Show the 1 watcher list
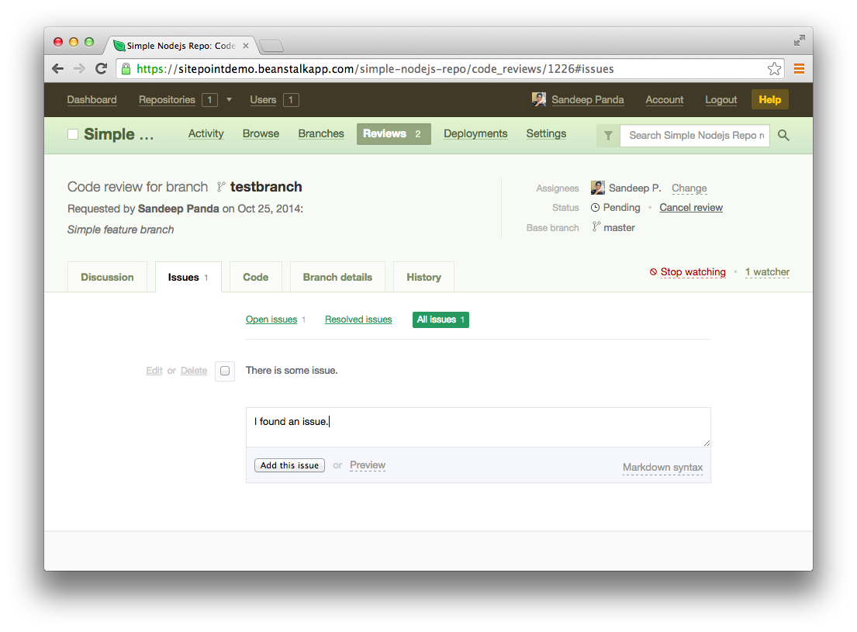This screenshot has width=857, height=632. tap(767, 272)
